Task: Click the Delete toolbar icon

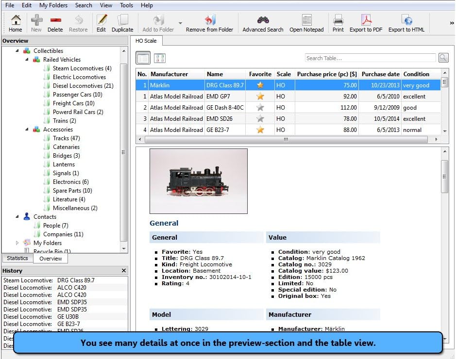Action: click(55, 21)
